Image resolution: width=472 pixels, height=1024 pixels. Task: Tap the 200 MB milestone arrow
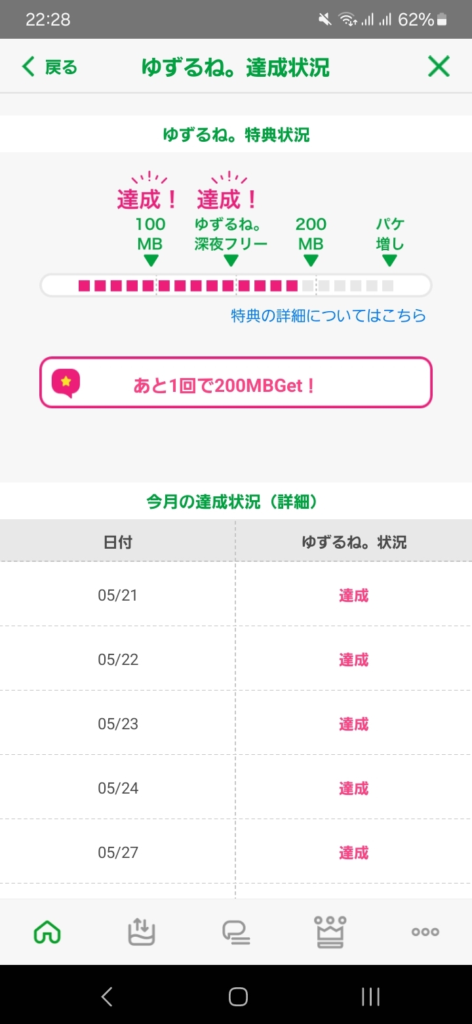click(x=311, y=260)
